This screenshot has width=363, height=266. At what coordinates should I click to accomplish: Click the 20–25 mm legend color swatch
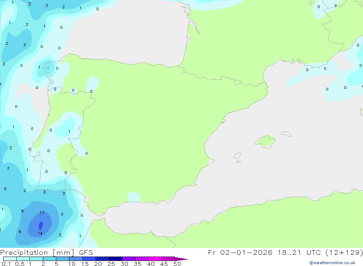(102, 259)
